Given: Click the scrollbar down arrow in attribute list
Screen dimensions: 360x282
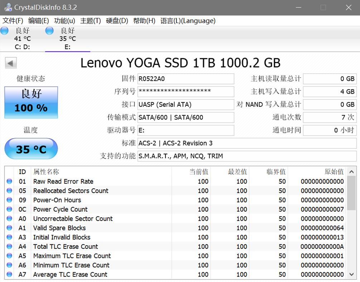Looking at the screenshot, I should click(351, 274).
